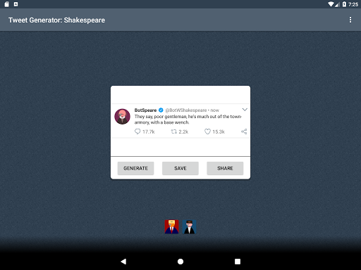Click the battery status icon

click(344, 4)
